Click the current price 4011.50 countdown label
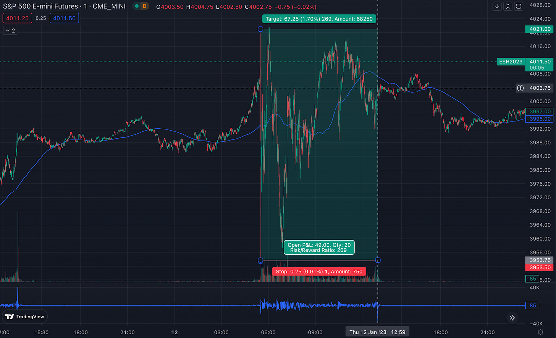556x338 pixels. click(x=539, y=65)
